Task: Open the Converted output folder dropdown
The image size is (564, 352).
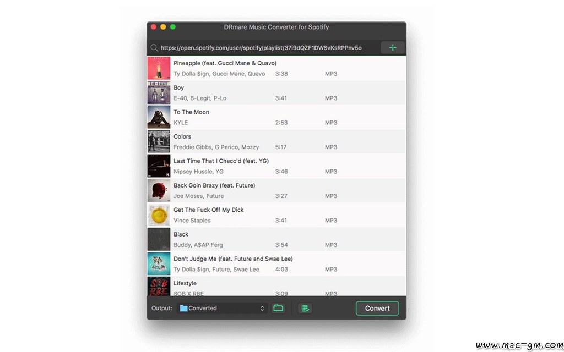Action: pos(222,308)
